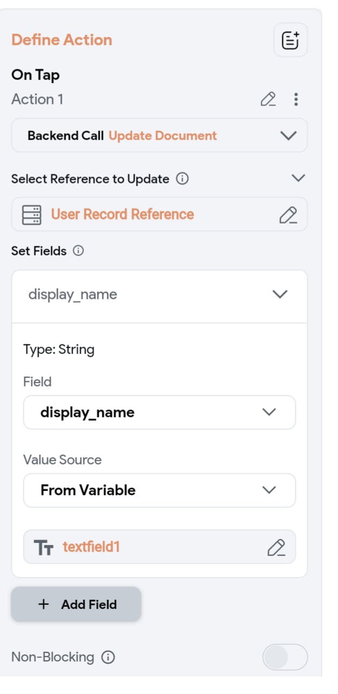Toggle the Non-Blocking switch

click(285, 657)
